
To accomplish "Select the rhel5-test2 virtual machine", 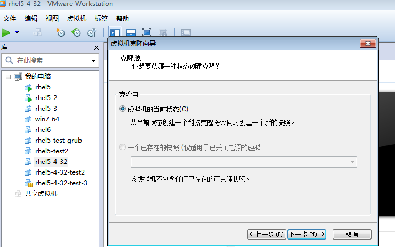I will [52, 151].
